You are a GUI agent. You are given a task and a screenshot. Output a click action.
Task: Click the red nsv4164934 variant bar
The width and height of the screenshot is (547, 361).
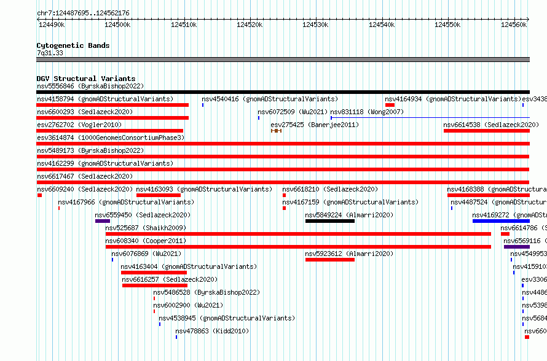[x=390, y=105]
